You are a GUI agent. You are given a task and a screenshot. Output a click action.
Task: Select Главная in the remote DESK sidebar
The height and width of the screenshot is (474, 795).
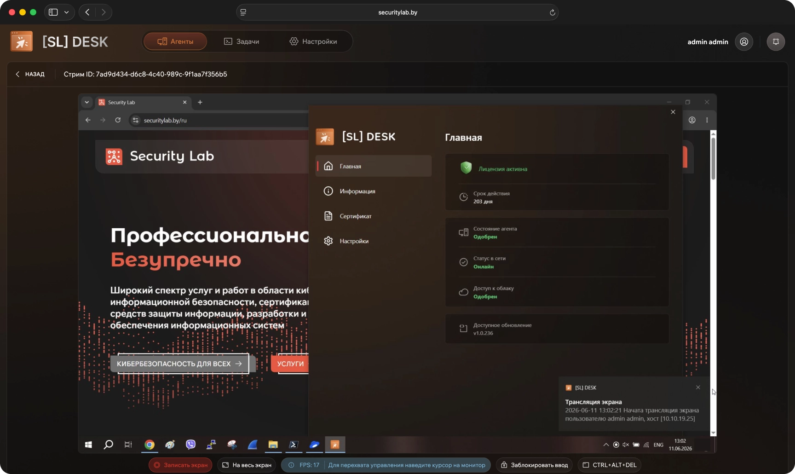click(374, 166)
